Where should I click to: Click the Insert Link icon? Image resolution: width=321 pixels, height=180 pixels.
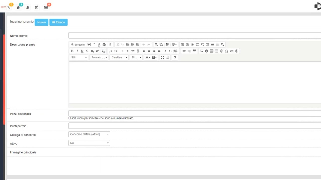pyautogui.click(x=184, y=51)
